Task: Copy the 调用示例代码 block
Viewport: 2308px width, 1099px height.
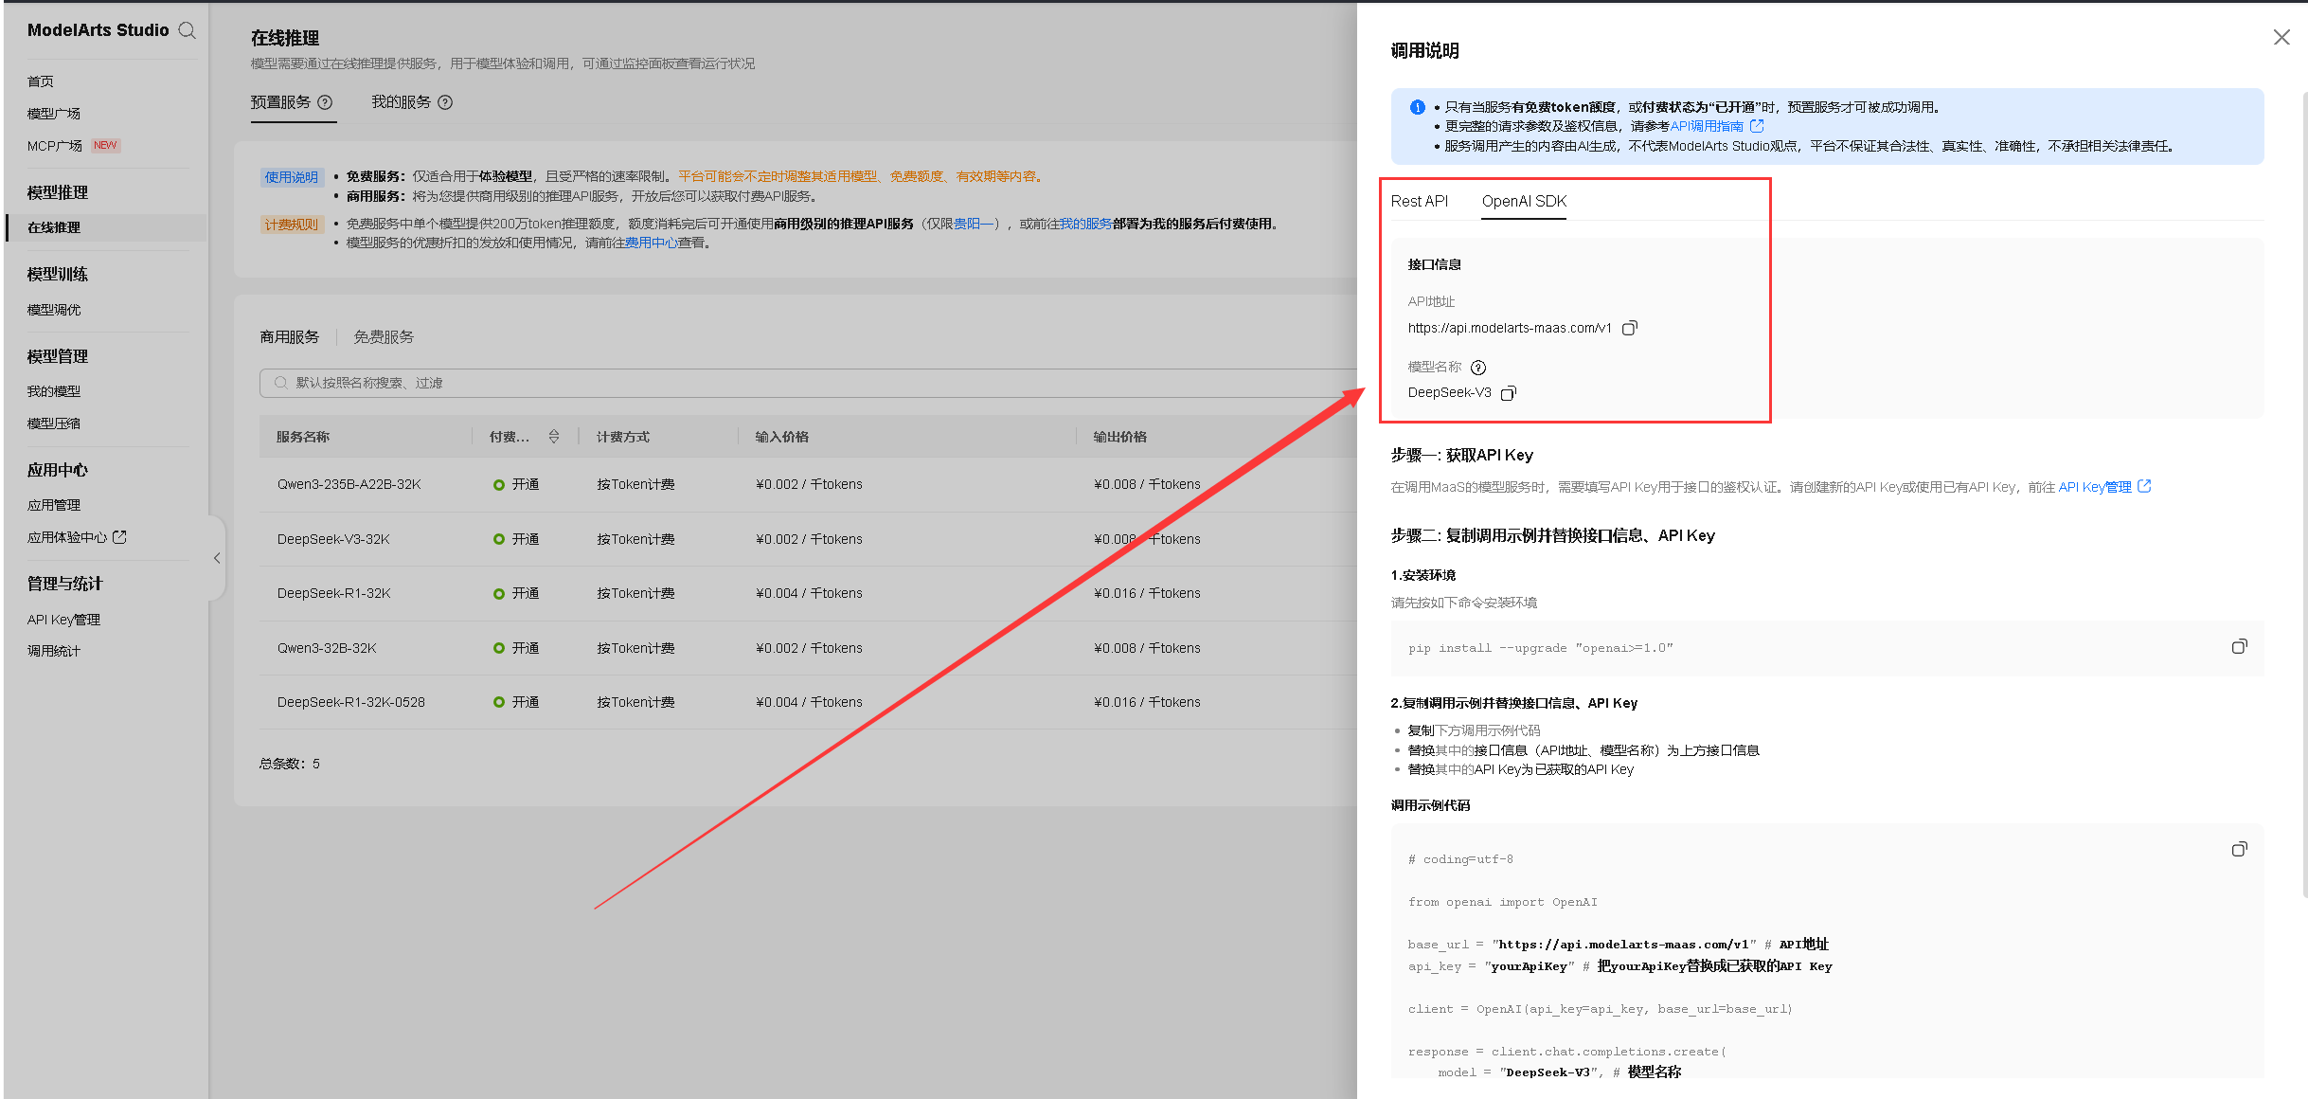Action: (2239, 850)
